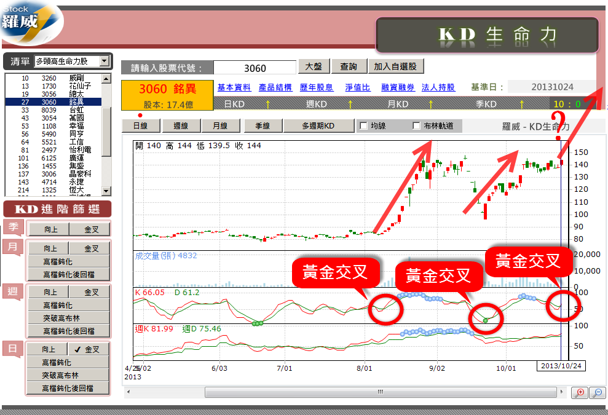Click the zoom in magnifier icon
The image size is (608, 415).
point(579,393)
